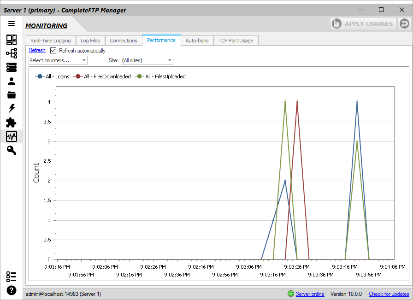The height and width of the screenshot is (300, 413).
Task: Open the dashboard overview sidebar icon
Action: (12, 40)
